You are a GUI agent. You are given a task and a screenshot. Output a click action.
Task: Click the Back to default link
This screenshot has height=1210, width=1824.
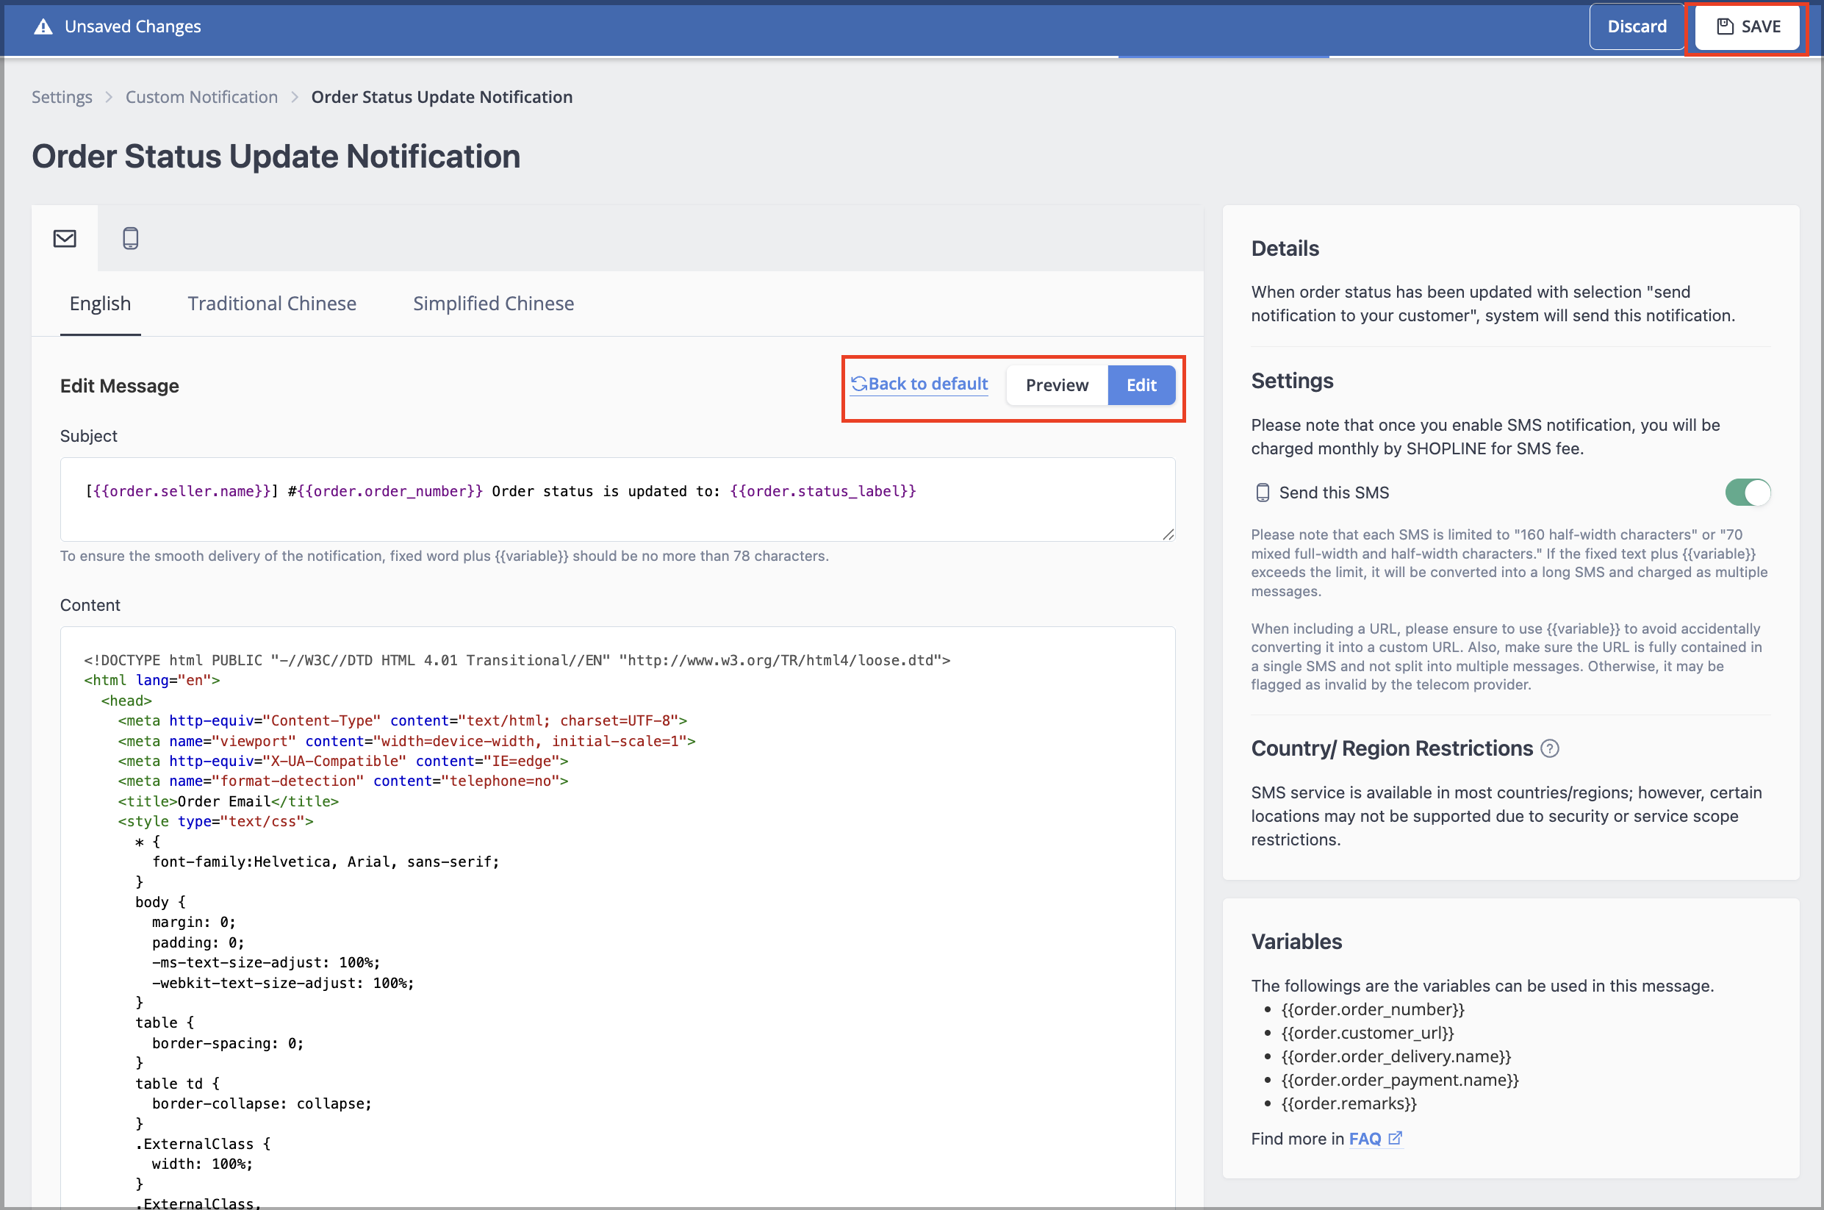pyautogui.click(x=928, y=384)
